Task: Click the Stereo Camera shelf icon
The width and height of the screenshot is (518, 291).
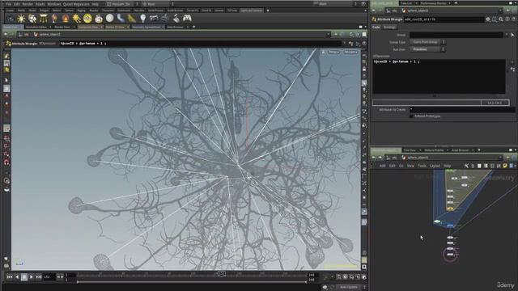Action: (x=154, y=19)
